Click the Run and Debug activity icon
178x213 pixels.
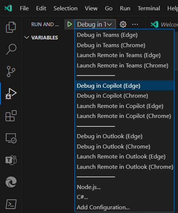tap(11, 94)
